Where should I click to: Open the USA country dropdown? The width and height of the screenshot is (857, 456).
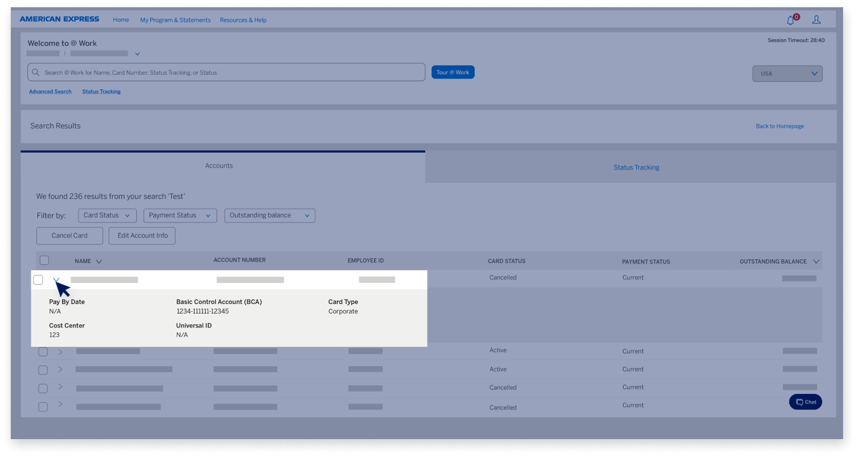coord(787,73)
